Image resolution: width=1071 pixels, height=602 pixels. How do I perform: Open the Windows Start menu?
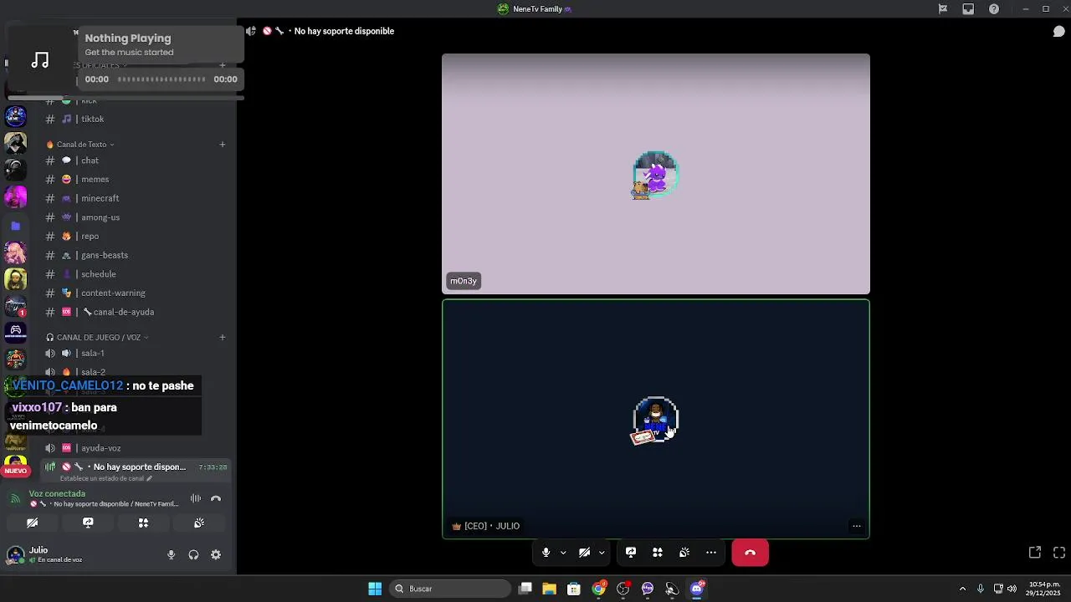click(x=375, y=589)
